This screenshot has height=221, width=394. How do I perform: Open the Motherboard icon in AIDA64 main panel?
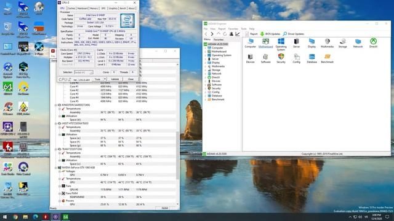(x=265, y=43)
